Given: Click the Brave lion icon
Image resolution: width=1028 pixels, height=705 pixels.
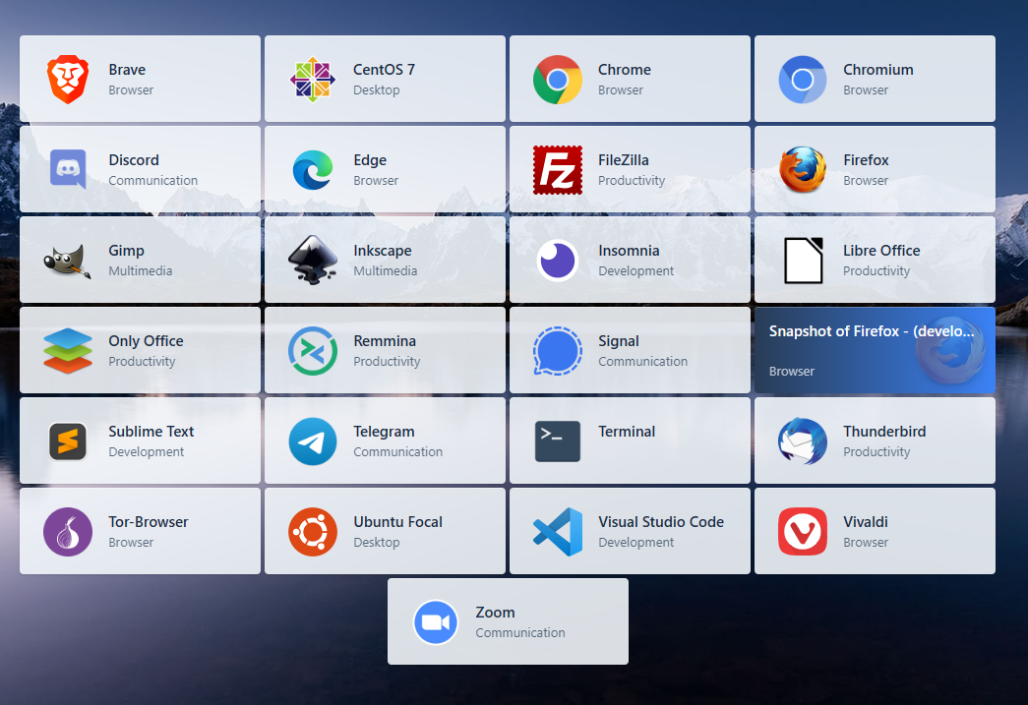Looking at the screenshot, I should [68, 80].
